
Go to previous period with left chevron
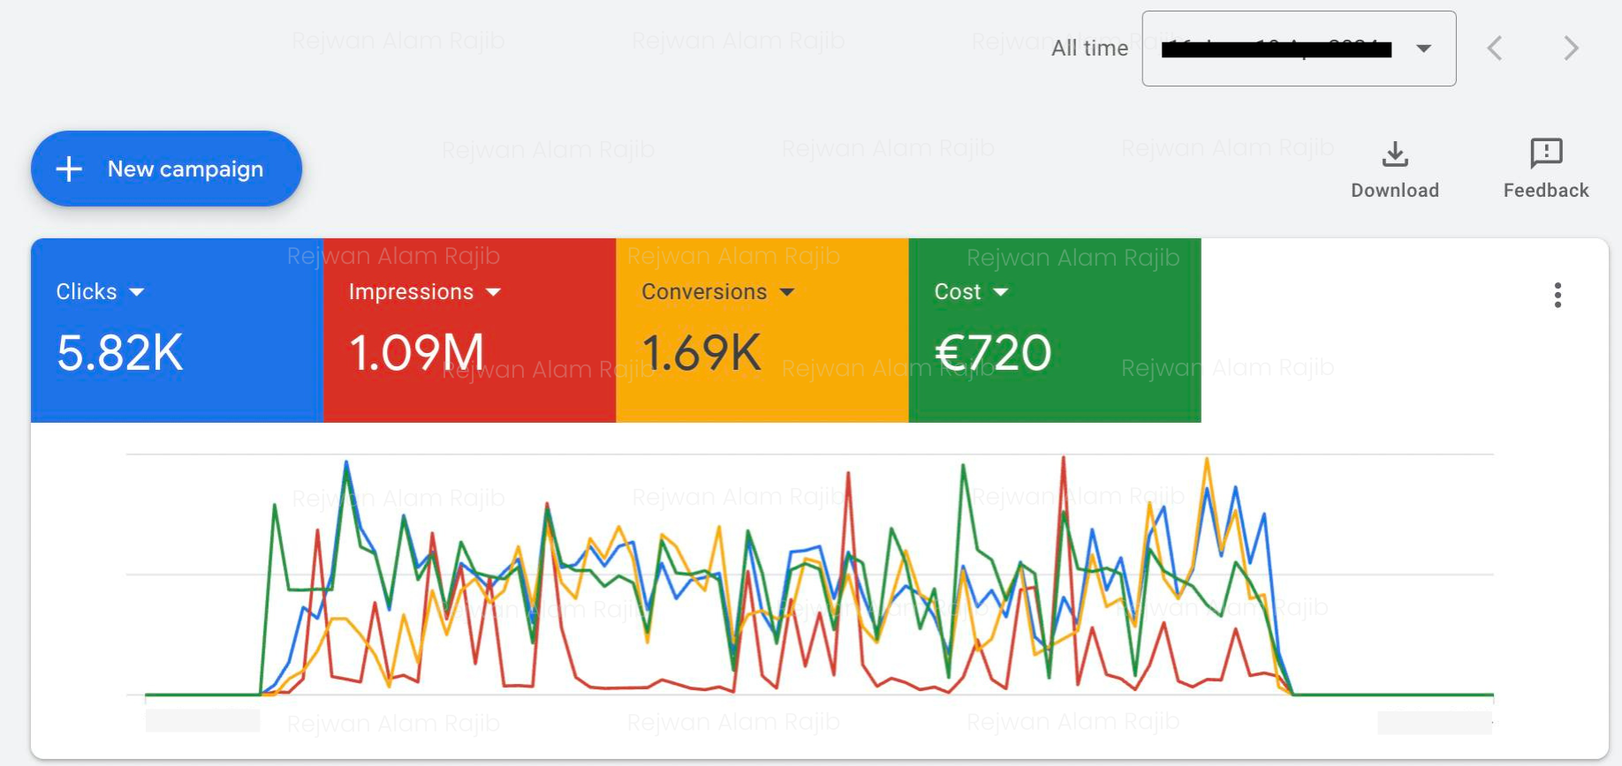pyautogui.click(x=1495, y=49)
